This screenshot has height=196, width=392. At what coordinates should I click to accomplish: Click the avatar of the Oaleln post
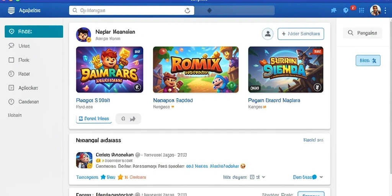84,160
